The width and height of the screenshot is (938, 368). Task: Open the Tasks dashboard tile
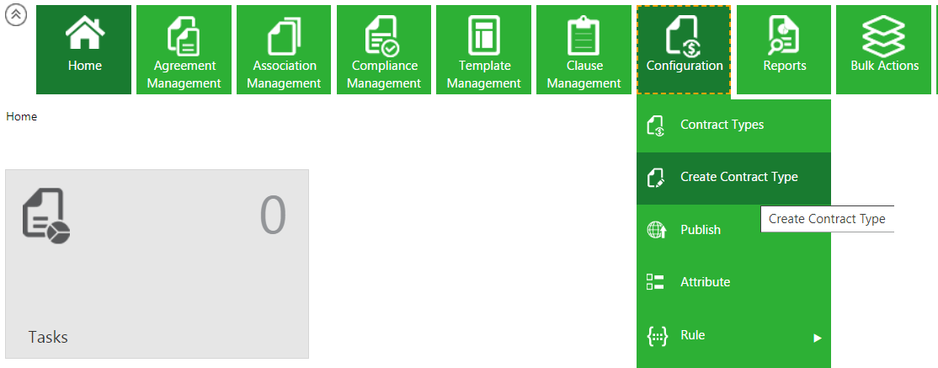tap(157, 264)
